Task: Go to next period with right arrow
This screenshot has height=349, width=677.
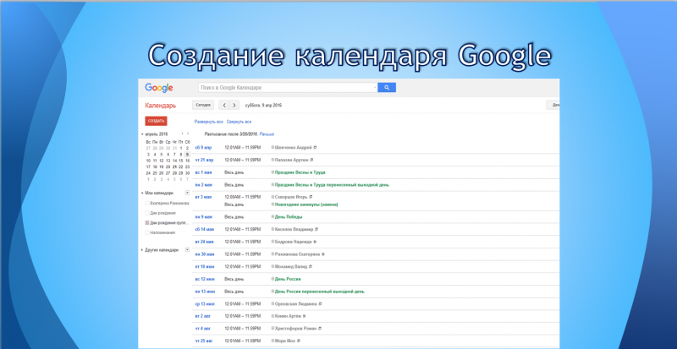Action: 234,106
